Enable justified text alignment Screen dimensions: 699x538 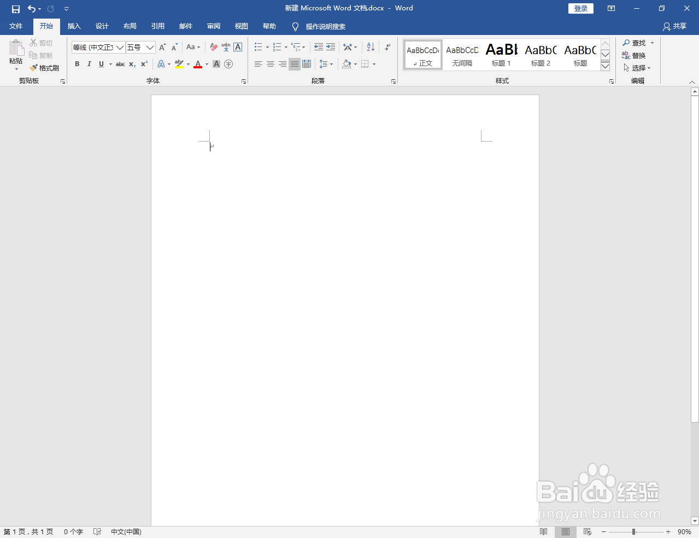coord(294,64)
